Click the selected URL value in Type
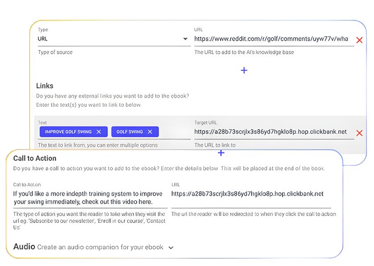Screen dimensions: 374x266 43,39
